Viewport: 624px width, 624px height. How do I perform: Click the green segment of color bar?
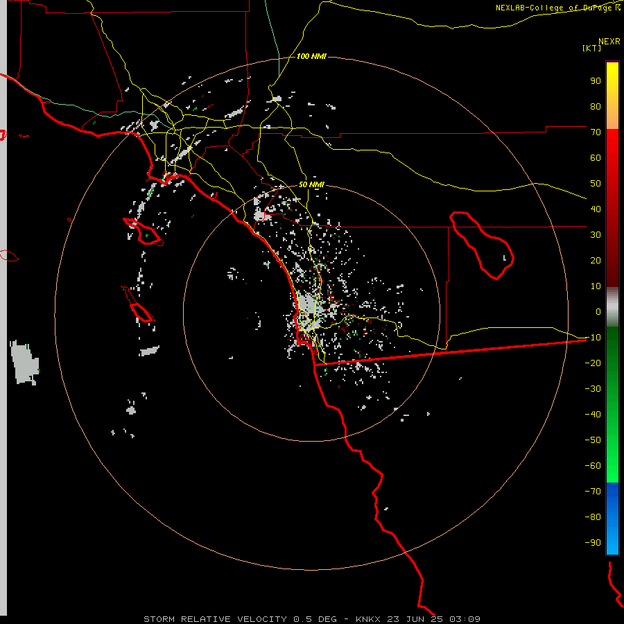tap(612, 404)
